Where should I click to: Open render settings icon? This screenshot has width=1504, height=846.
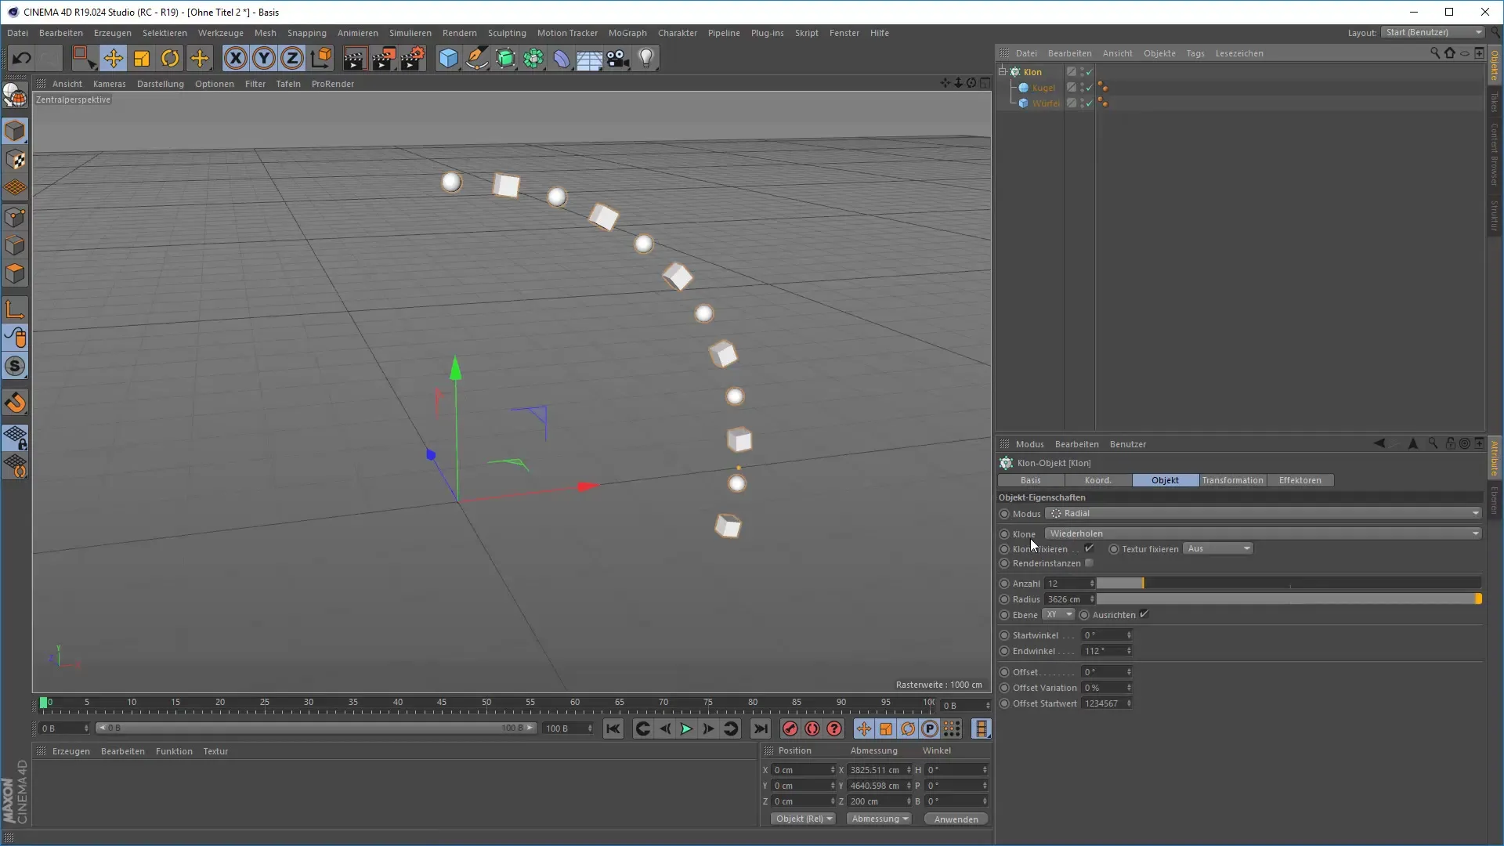coord(413,58)
